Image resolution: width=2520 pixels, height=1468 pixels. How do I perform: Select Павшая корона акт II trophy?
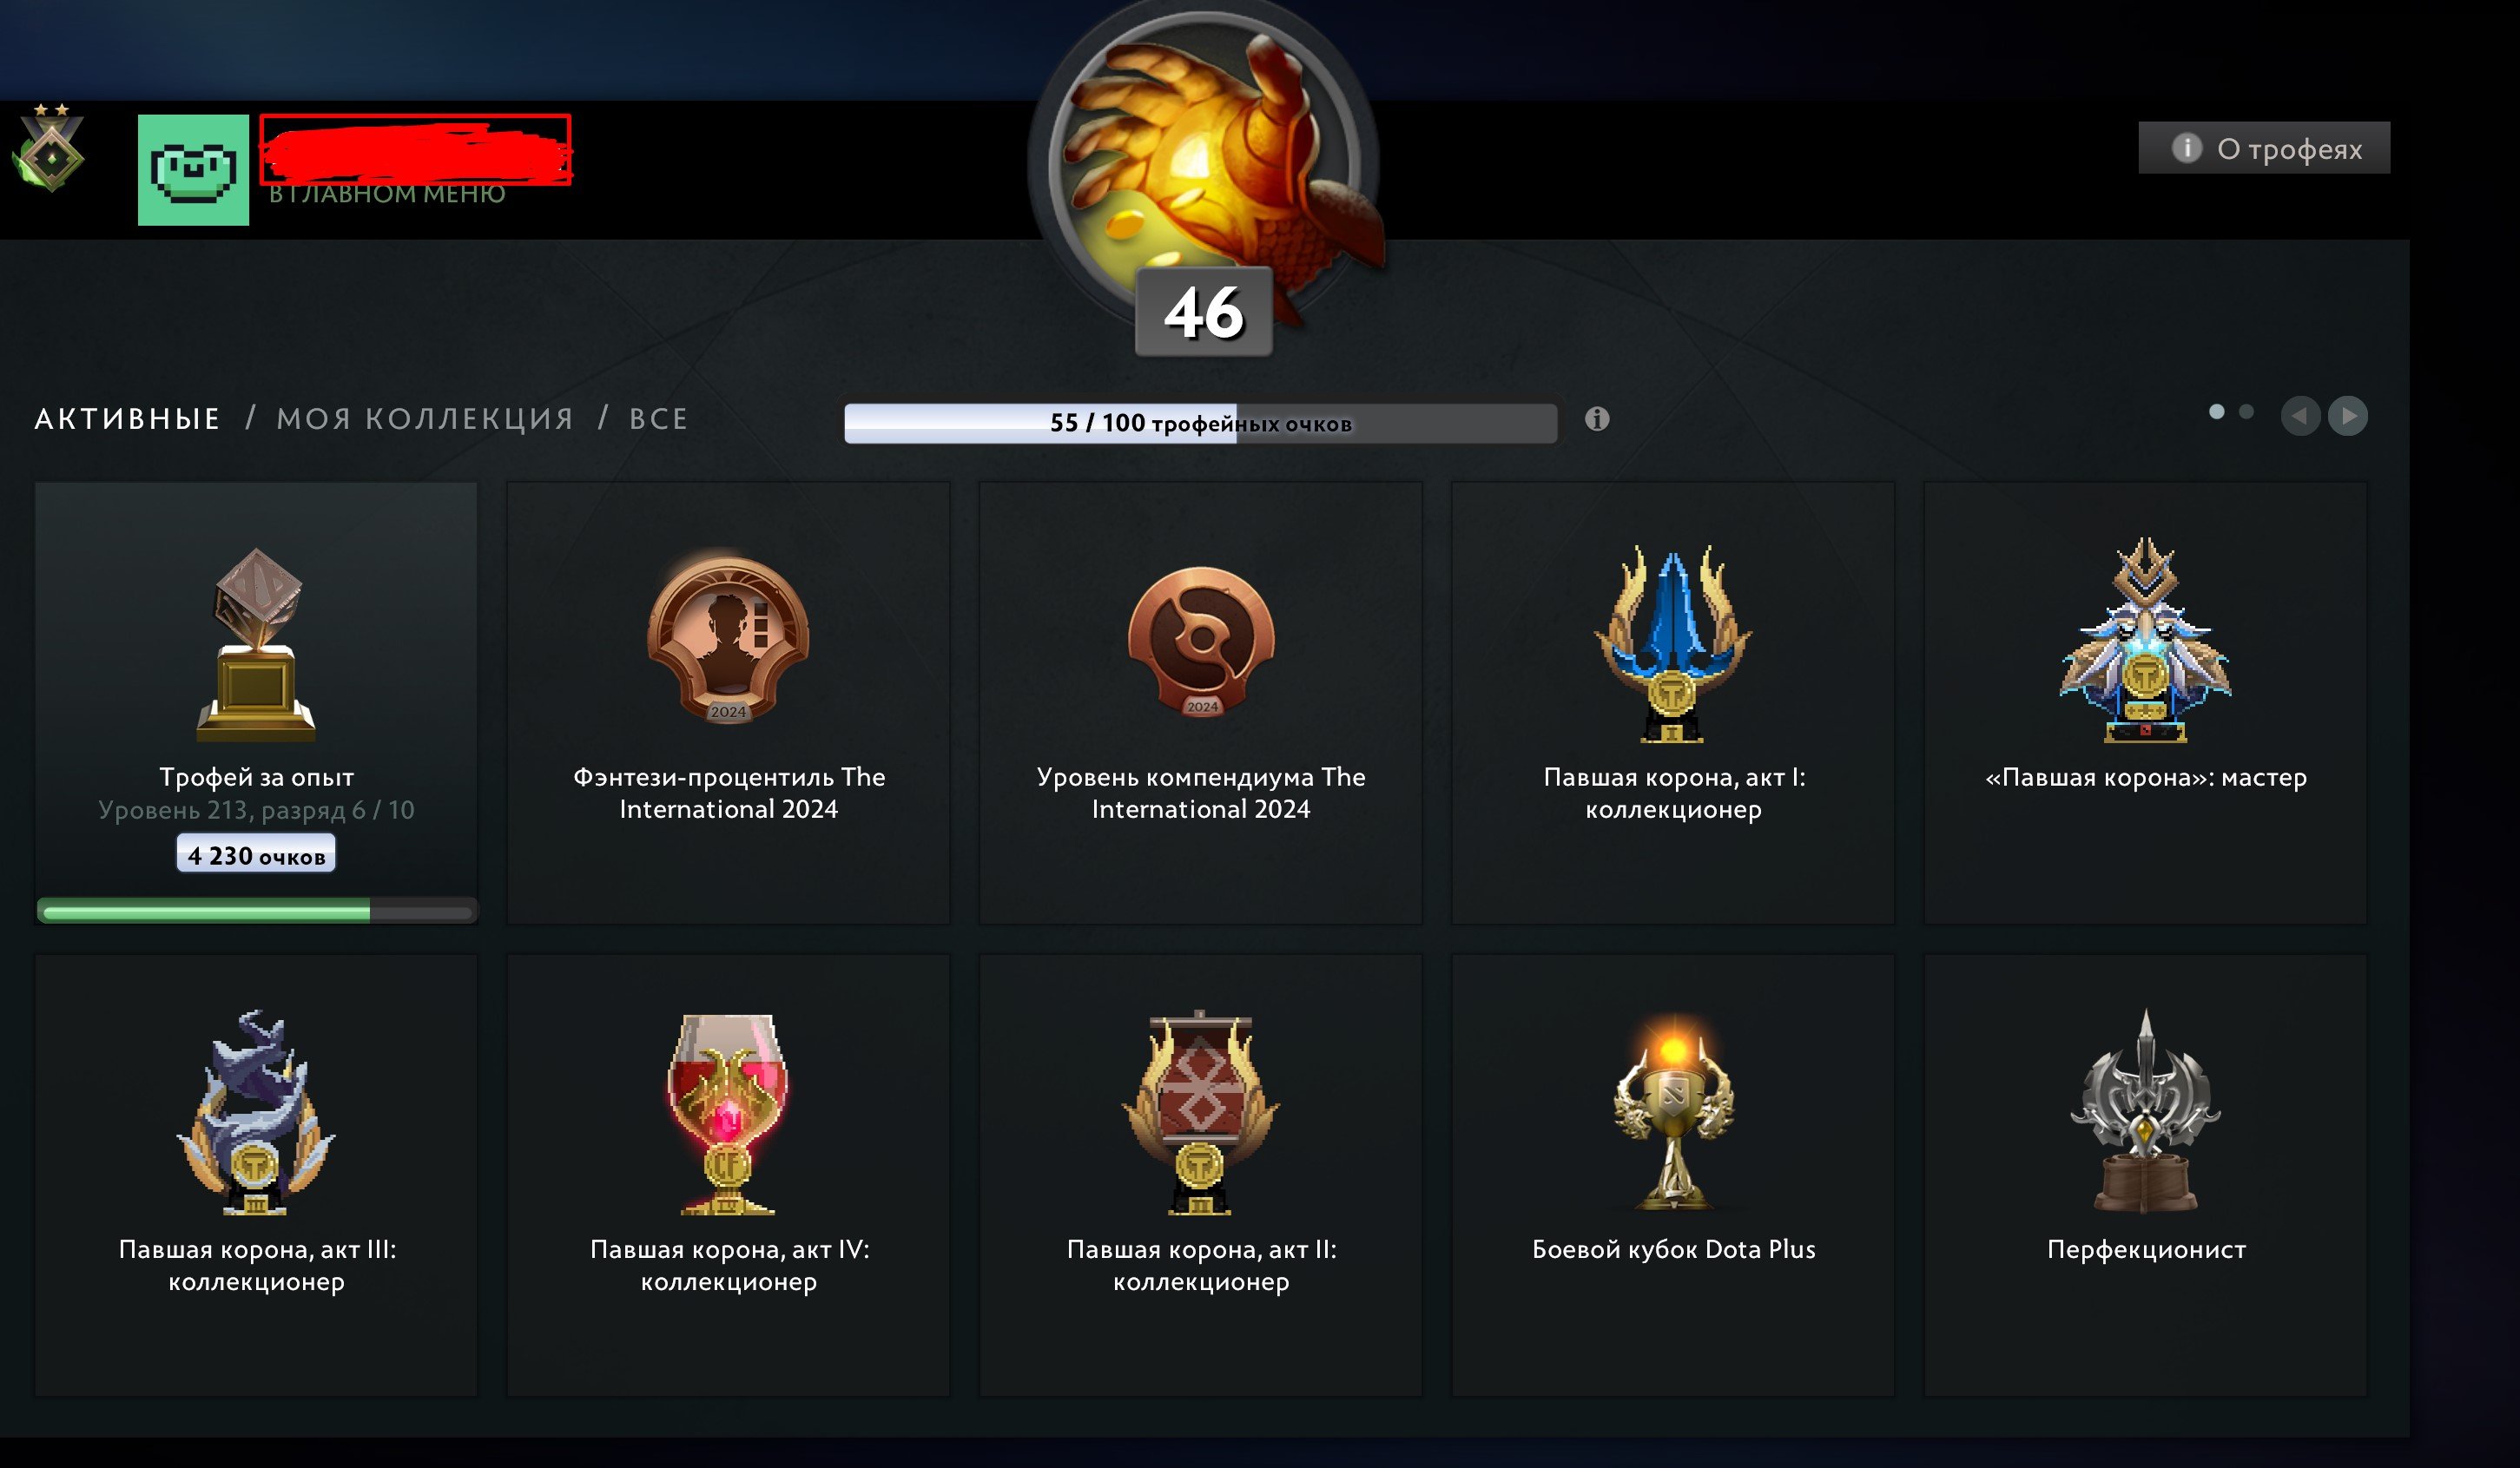coord(1201,1112)
